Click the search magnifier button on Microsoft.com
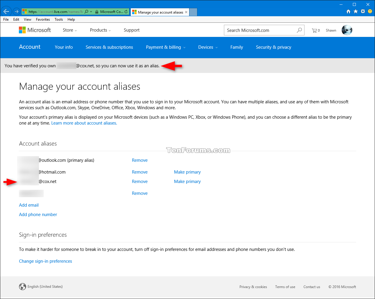This screenshot has width=375, height=299. point(299,30)
